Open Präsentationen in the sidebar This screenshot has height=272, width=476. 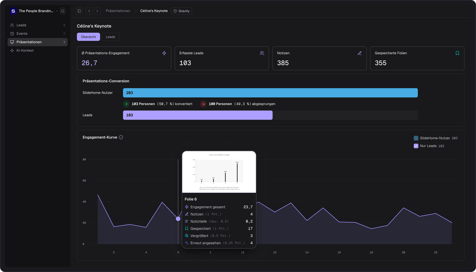[37, 42]
